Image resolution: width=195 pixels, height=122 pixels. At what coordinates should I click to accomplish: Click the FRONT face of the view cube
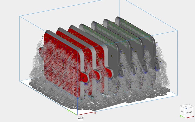click(189, 112)
